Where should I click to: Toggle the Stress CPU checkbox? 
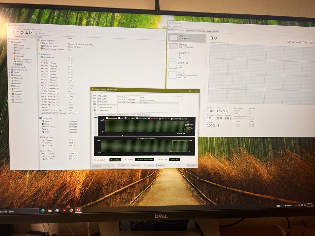click(x=98, y=96)
